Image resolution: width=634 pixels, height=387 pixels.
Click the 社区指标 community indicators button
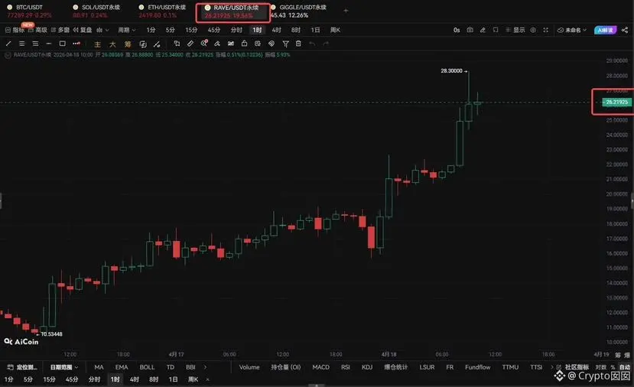pos(573,367)
